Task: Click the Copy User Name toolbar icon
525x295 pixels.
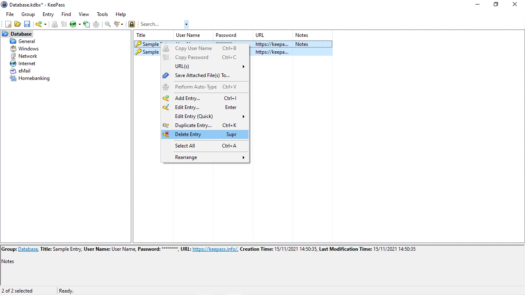Action: coord(55,24)
